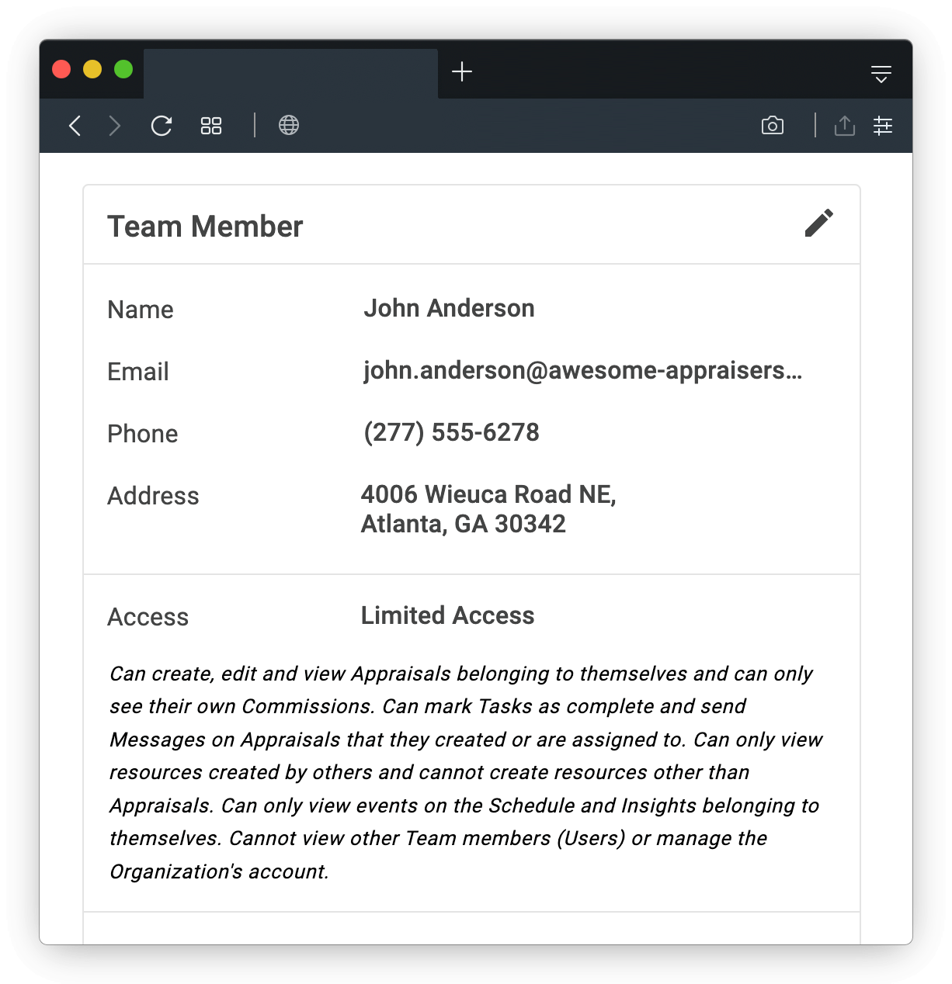
Task: Click the truncated email to reveal full address
Action: point(583,371)
